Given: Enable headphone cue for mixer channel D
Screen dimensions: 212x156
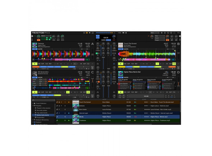Looking at the screenshot, I should tap(114, 92).
